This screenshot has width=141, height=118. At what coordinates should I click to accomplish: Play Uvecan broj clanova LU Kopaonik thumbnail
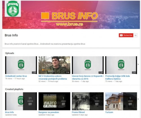pos(88,65)
